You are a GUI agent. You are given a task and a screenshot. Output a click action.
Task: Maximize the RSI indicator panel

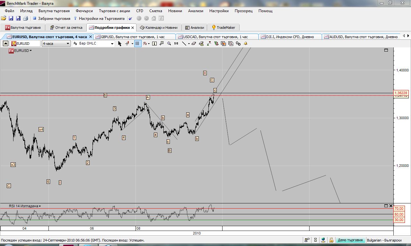click(x=386, y=206)
